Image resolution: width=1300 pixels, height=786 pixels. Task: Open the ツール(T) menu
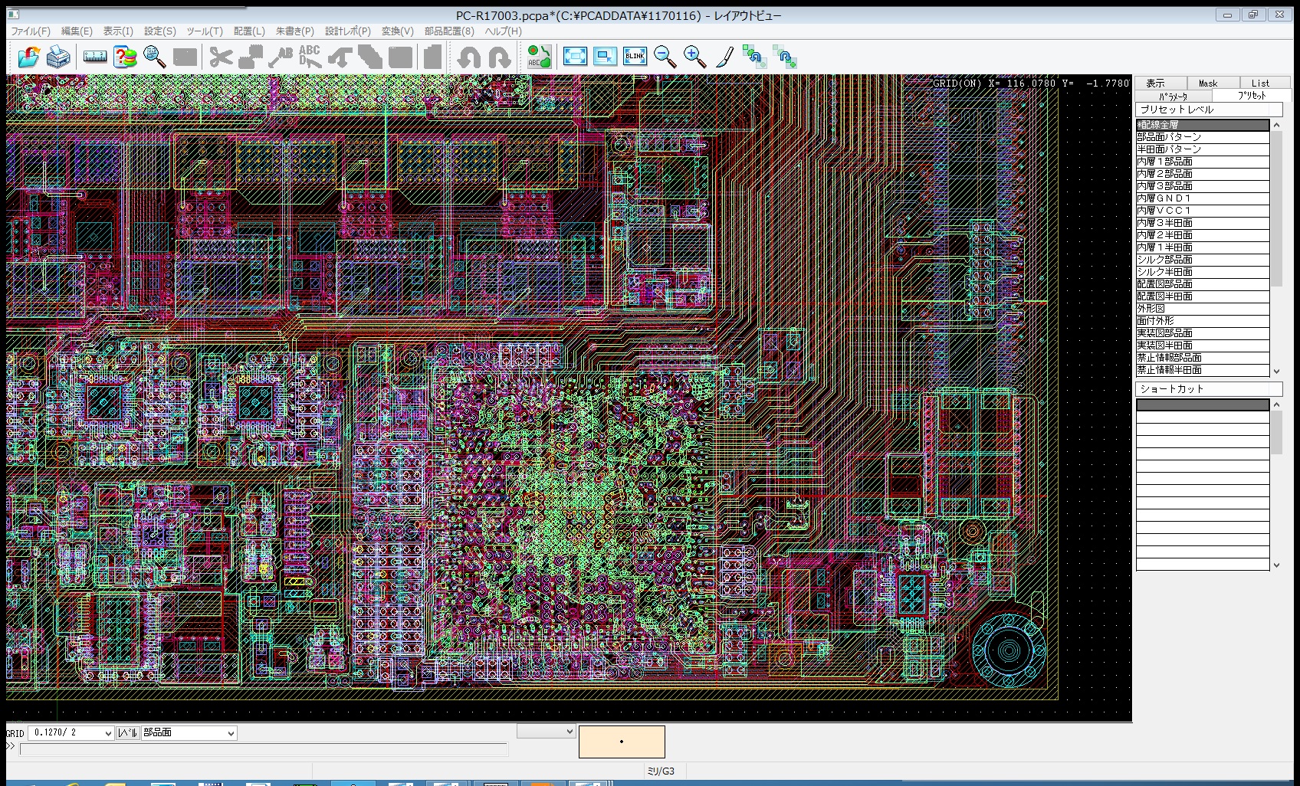(205, 31)
